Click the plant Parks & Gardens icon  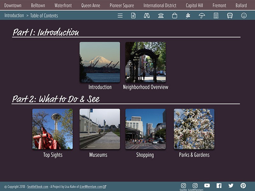click(188, 16)
